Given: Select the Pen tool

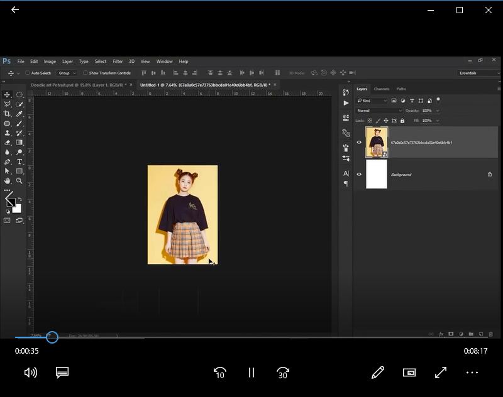Looking at the screenshot, I should (x=8, y=161).
